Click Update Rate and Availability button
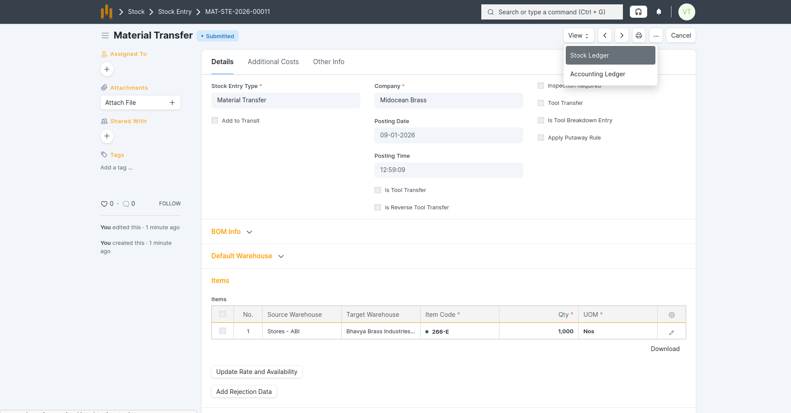 (256, 372)
